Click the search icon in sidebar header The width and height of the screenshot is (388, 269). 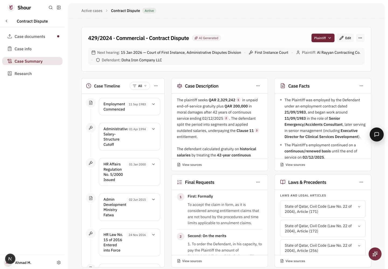click(x=50, y=8)
